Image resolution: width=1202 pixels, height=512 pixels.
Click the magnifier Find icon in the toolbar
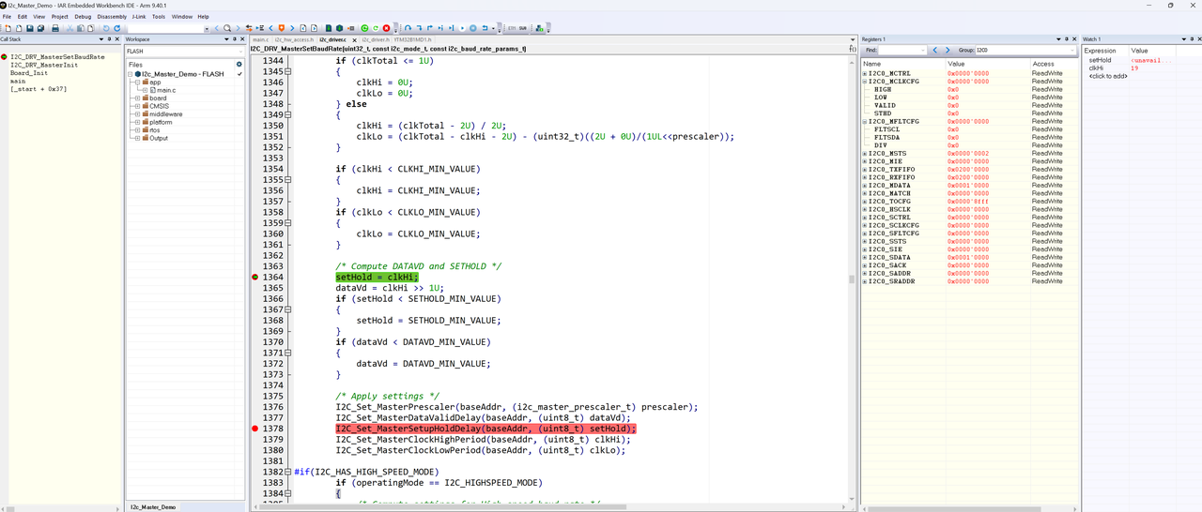click(x=227, y=28)
